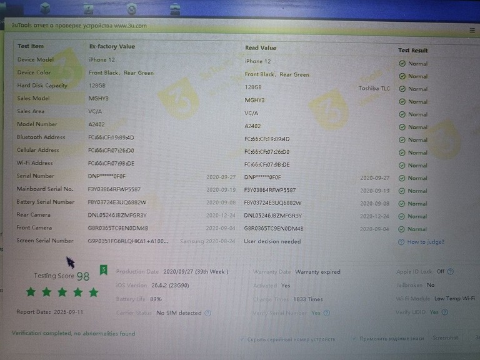Click Verification completed, no abnormalities found
Screen dimensions: 480x360
point(74,333)
